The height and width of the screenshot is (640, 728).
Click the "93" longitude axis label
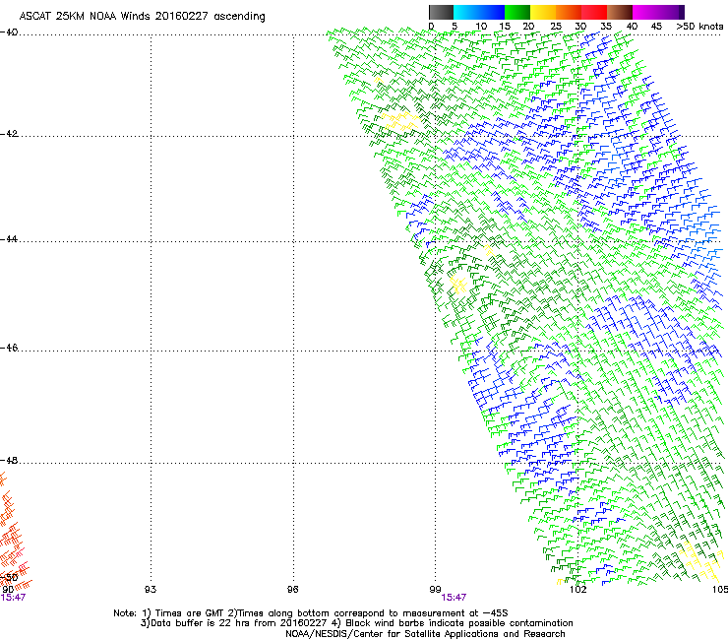[151, 590]
